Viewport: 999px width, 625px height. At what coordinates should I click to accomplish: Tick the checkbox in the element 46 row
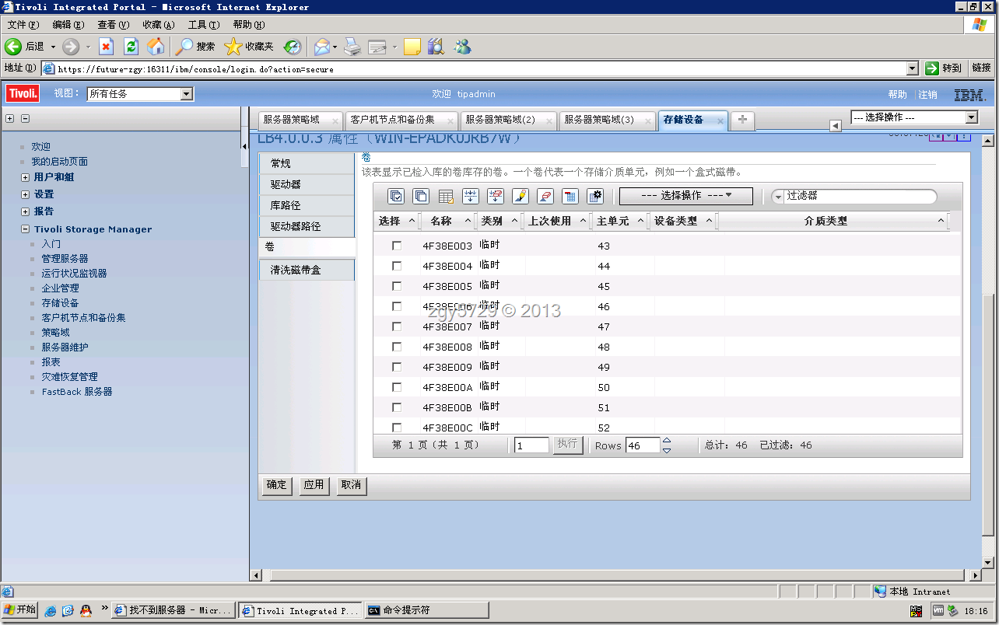397,306
